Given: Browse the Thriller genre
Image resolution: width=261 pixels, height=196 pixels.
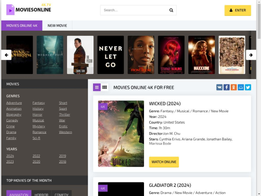Looking at the screenshot, I should (64, 115).
